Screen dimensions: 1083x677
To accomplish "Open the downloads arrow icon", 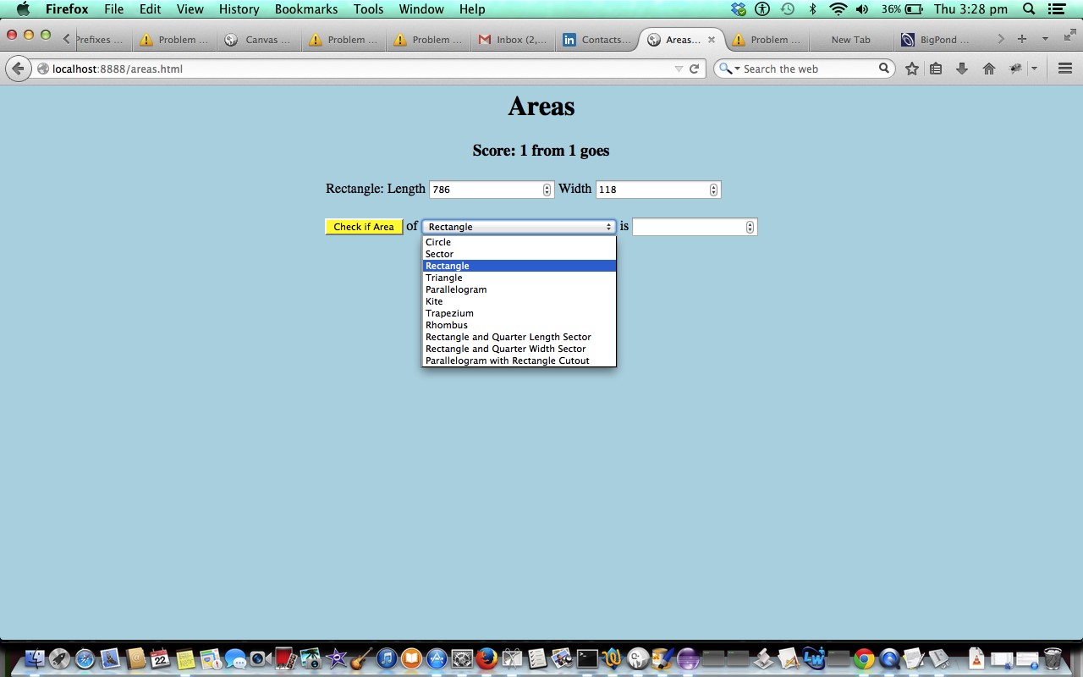I will [x=962, y=69].
